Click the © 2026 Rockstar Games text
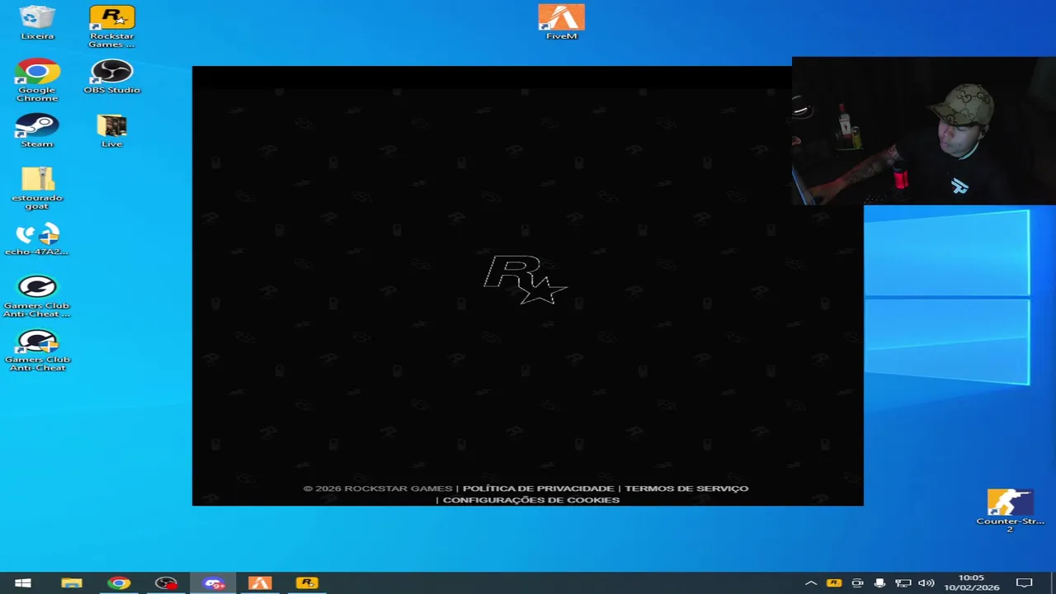Screen dimensions: 1056x594 (x=377, y=488)
